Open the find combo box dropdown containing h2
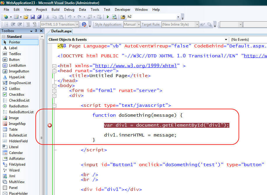267x195 pixels. (178, 17)
